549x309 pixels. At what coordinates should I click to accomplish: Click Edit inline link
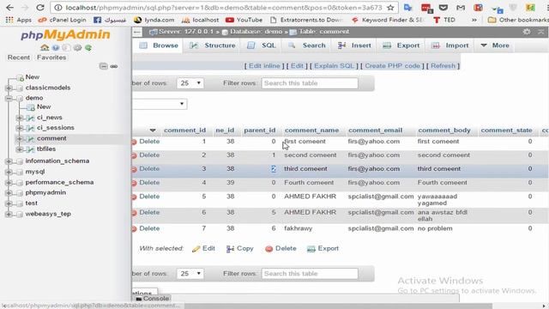pyautogui.click(x=264, y=66)
